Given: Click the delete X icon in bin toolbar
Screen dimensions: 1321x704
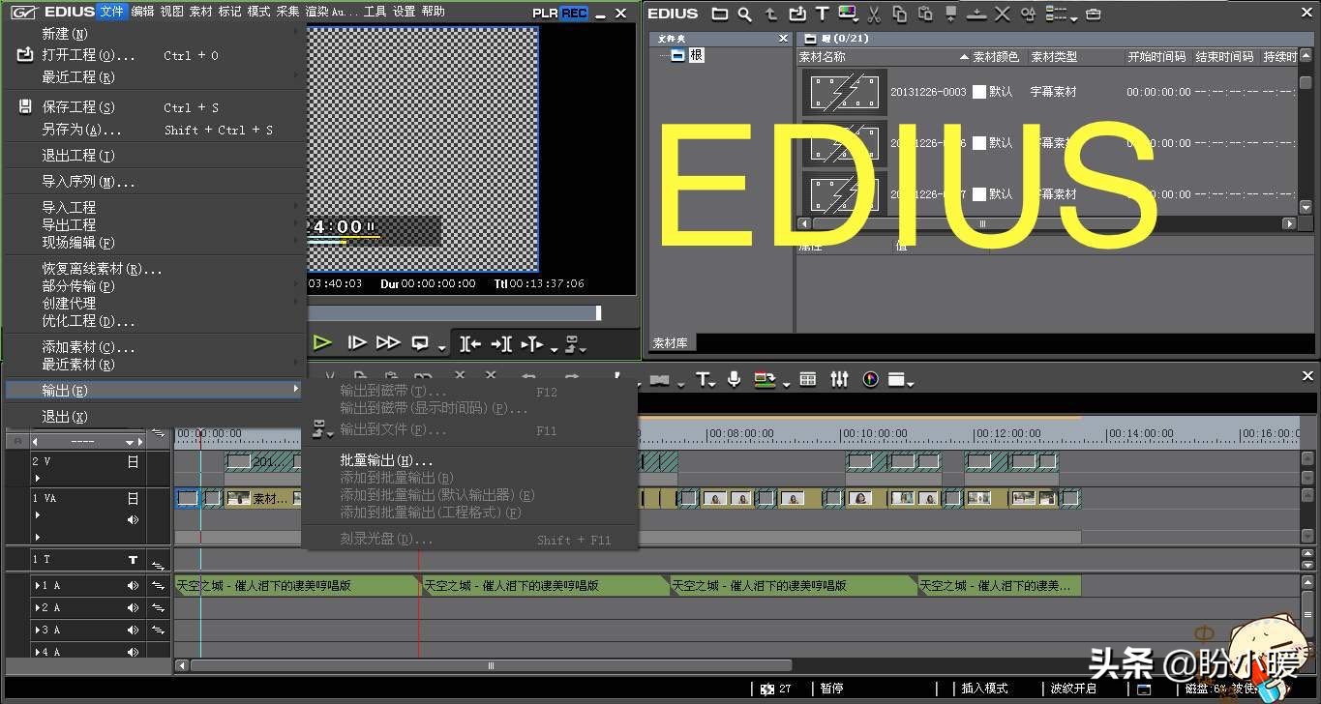Looking at the screenshot, I should point(1003,14).
